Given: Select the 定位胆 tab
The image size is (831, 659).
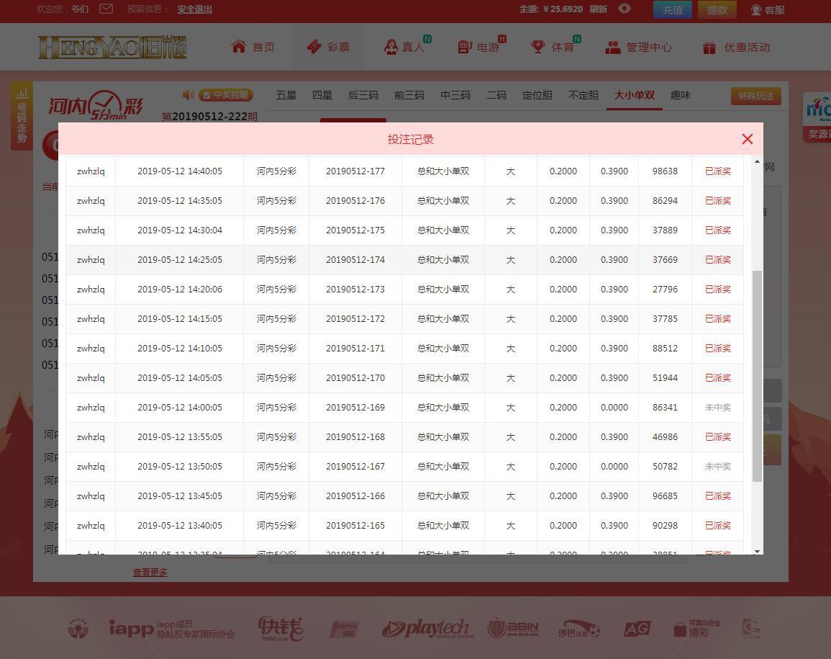Looking at the screenshot, I should point(537,95).
